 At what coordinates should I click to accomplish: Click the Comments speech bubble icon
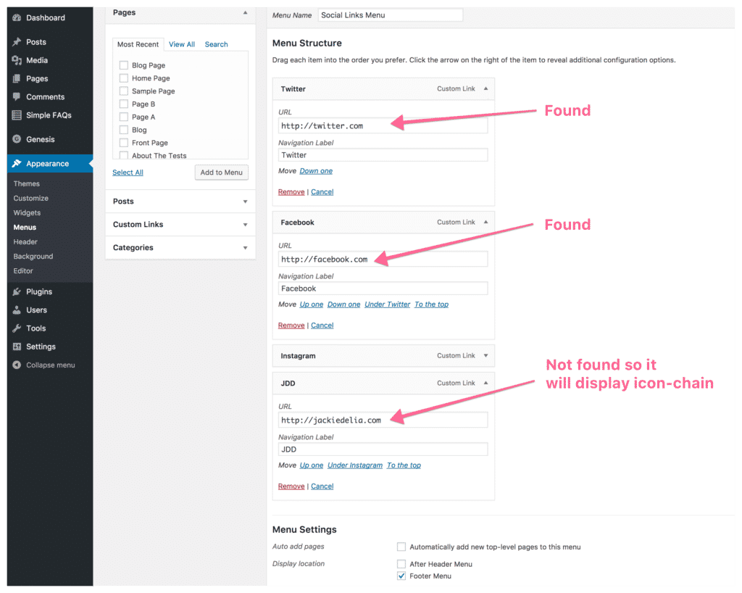tap(17, 97)
